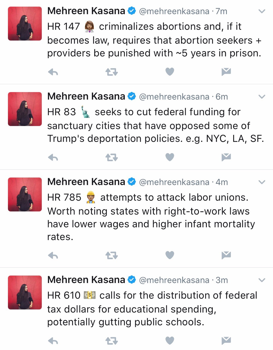Like the HR 83 sanctuary cities tweet

tap(170, 157)
